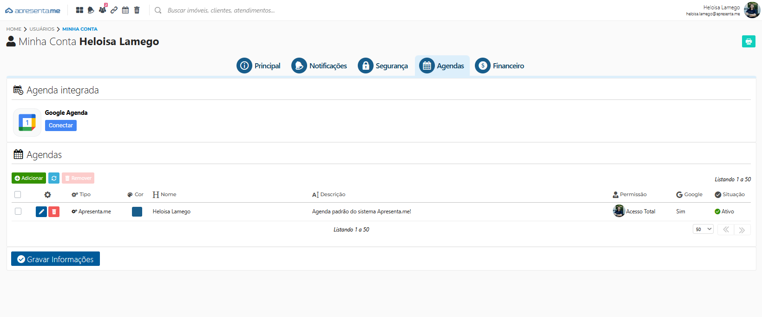Switch to the Financeiro tab

[499, 66]
